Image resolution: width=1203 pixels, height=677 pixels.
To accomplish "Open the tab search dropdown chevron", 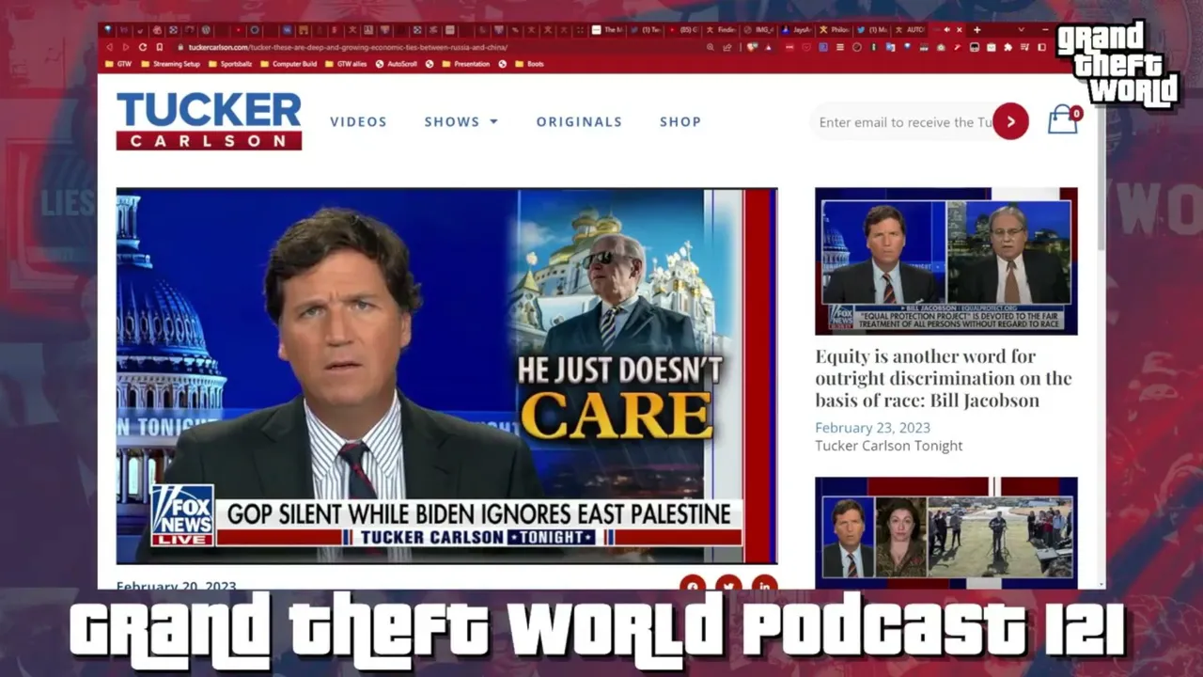I will pos(1022,30).
